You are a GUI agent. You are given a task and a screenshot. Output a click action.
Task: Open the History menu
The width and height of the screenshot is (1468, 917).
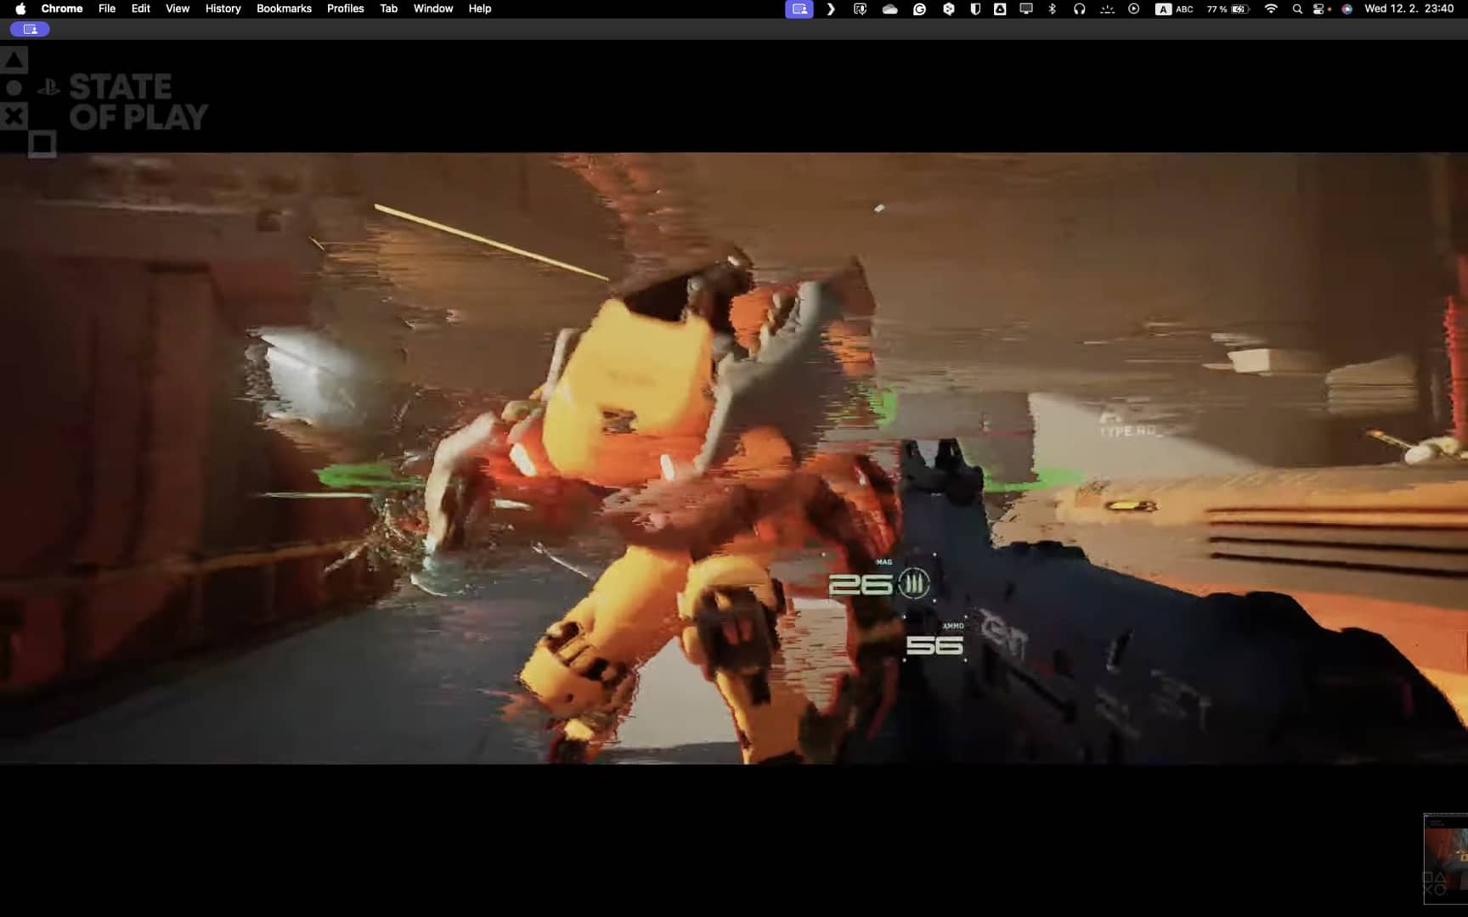[223, 8]
